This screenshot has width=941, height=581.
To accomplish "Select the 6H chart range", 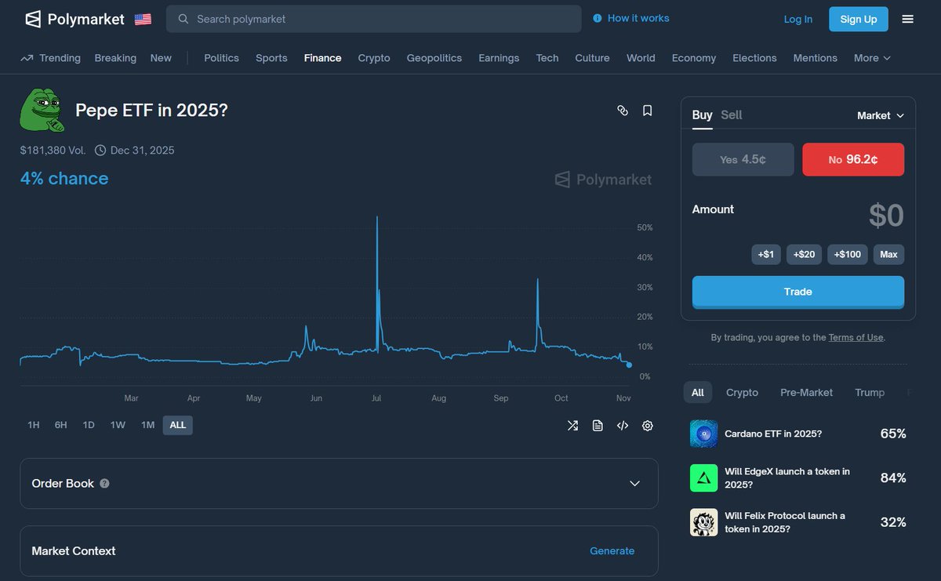I will [60, 425].
